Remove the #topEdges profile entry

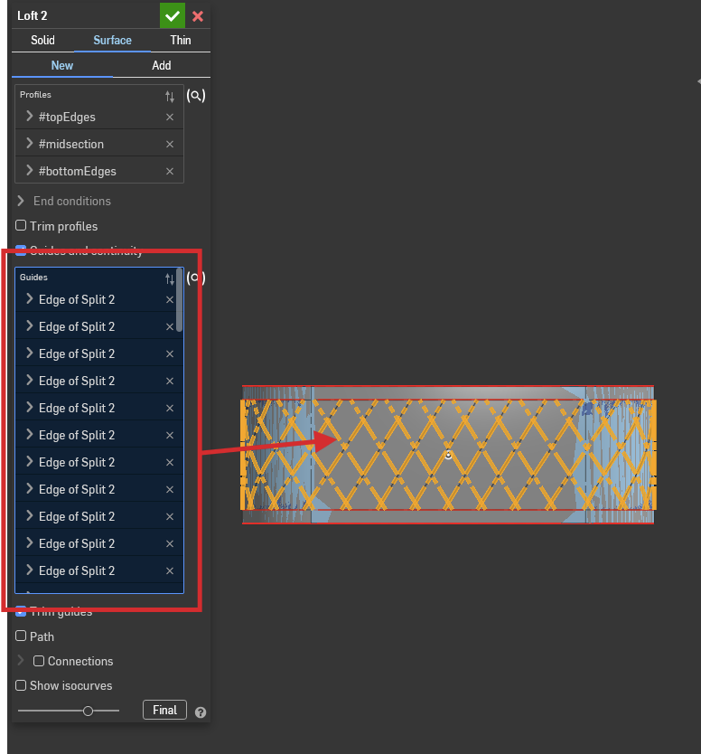tap(170, 117)
